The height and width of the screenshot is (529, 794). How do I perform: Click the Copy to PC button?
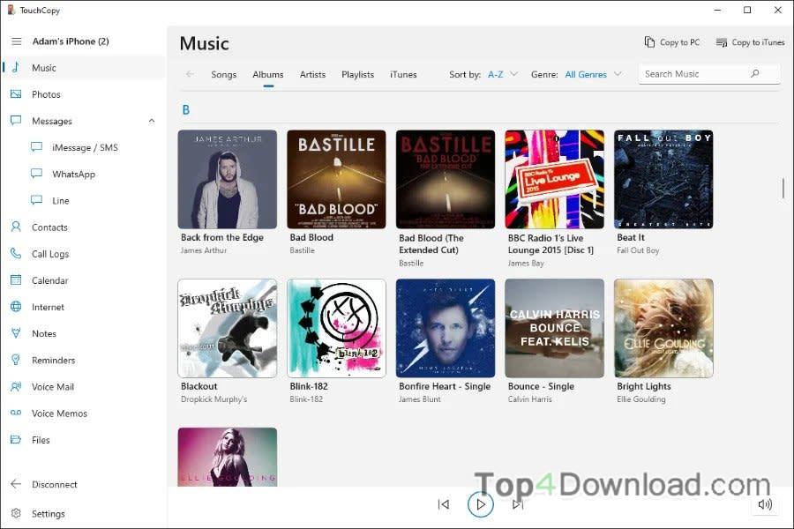coord(672,42)
